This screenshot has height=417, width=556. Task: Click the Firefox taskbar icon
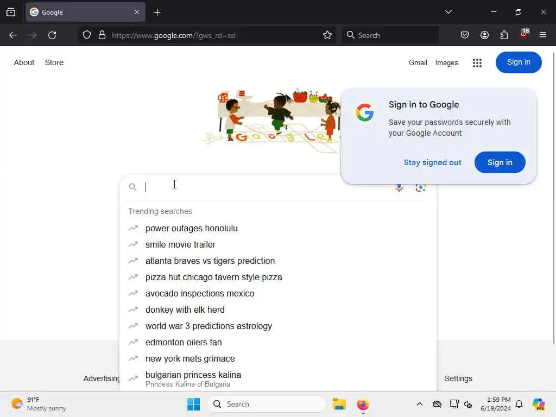[363, 404]
